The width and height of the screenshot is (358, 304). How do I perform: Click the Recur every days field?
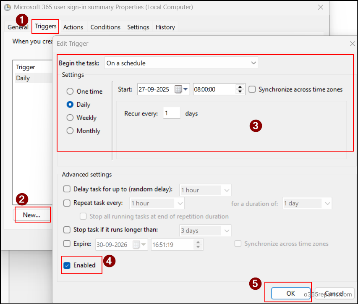click(171, 113)
